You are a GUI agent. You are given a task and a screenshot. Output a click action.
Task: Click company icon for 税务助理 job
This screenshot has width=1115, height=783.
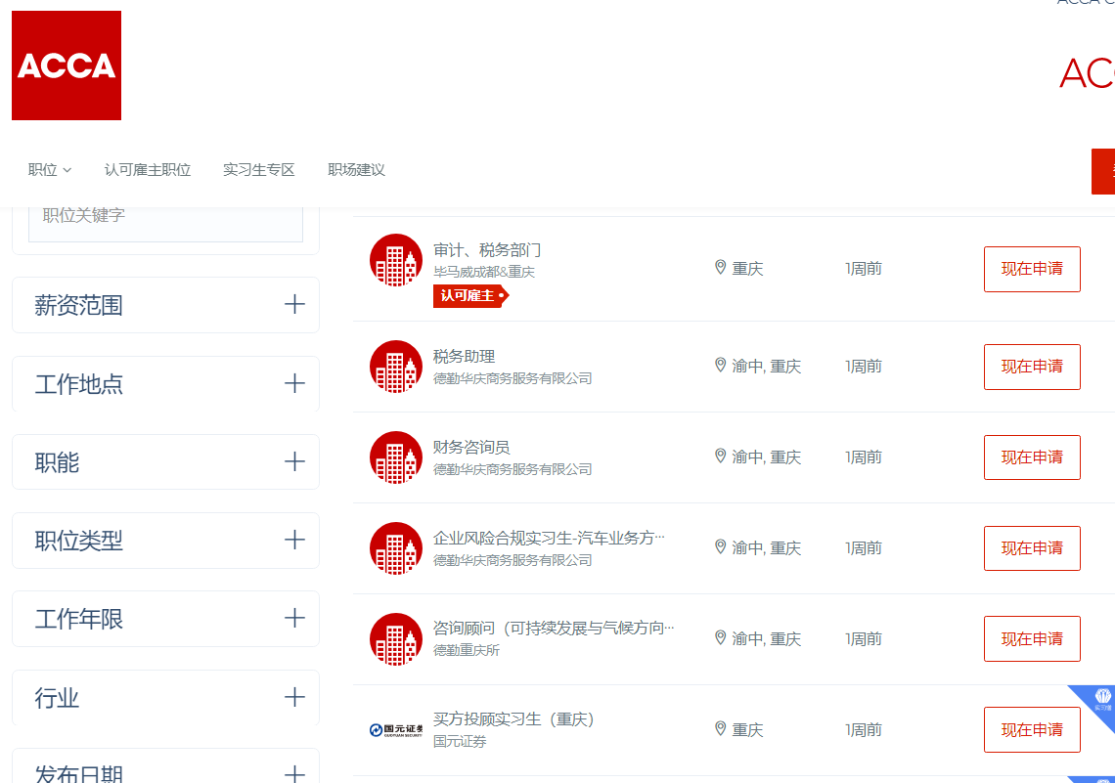click(396, 367)
